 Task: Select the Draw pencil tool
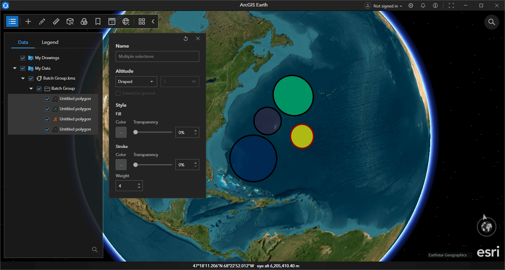coord(42,21)
